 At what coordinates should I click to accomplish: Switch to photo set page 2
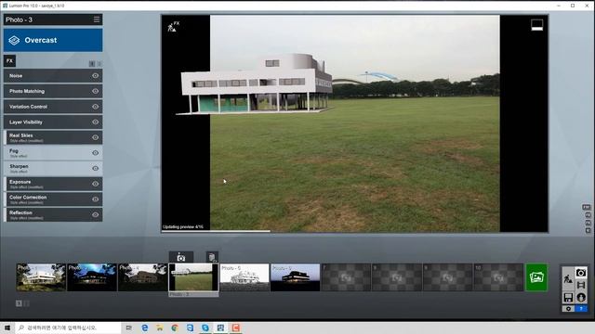(26, 303)
